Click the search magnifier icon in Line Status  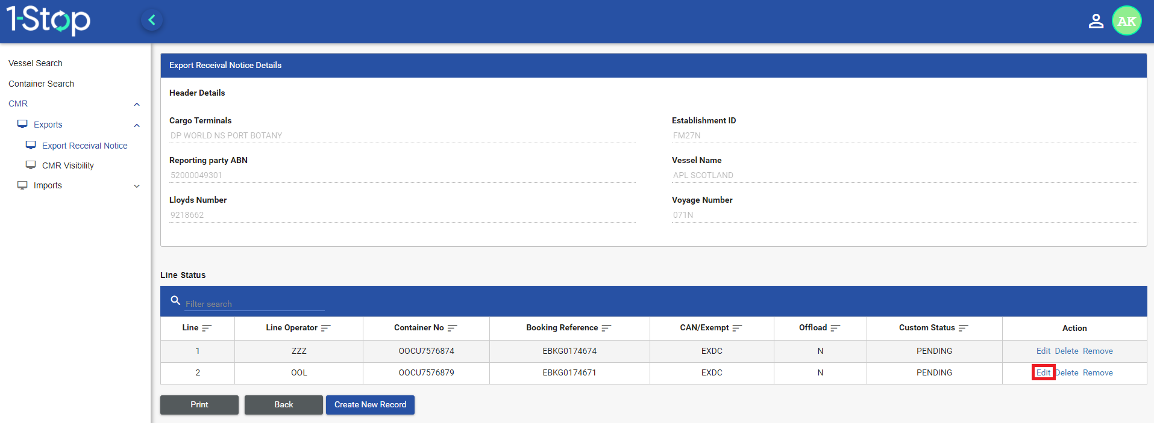pyautogui.click(x=175, y=300)
